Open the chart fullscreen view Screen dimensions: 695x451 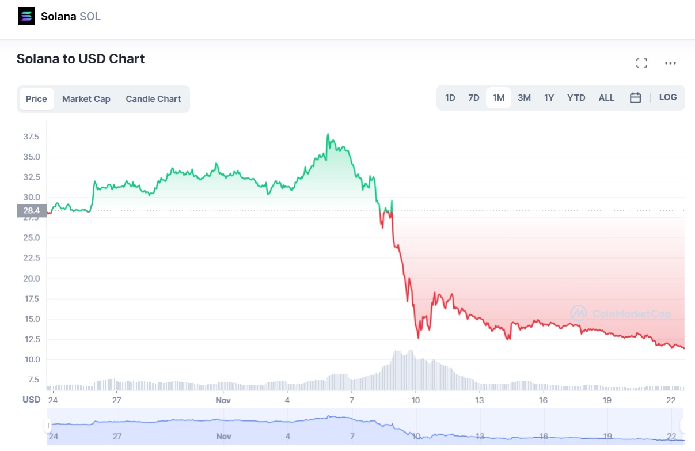pyautogui.click(x=641, y=63)
